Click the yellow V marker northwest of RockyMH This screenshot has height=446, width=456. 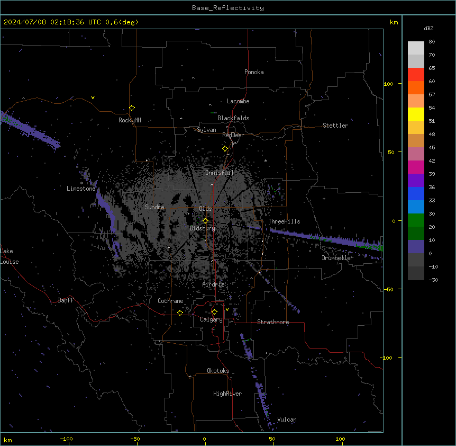pos(93,97)
